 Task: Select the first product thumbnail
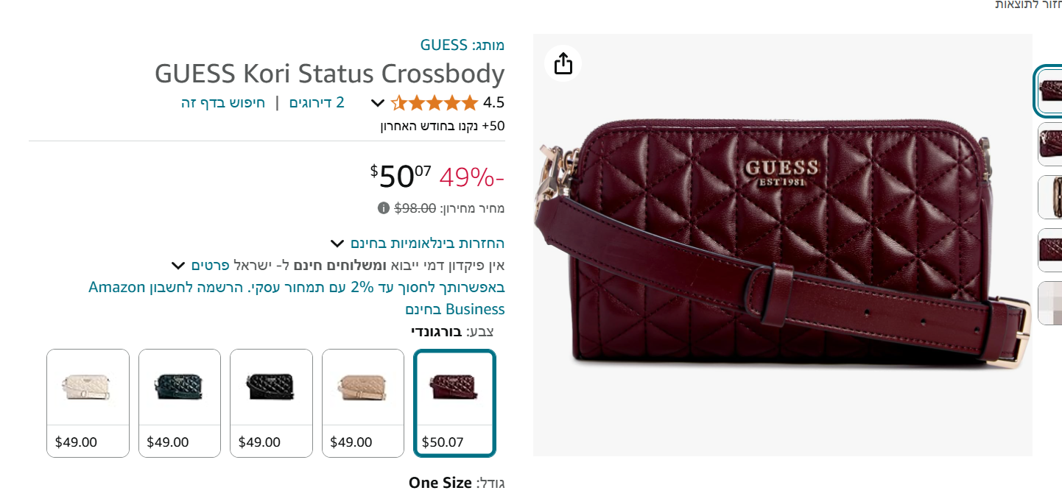point(1050,91)
